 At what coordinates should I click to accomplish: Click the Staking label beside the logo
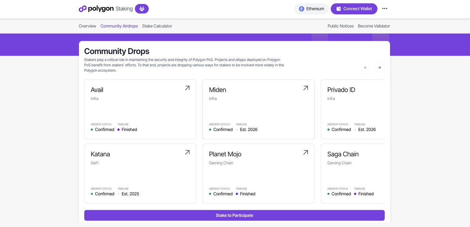click(x=124, y=9)
